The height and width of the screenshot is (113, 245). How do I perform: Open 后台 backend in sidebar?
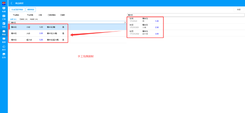[x=4, y=55]
